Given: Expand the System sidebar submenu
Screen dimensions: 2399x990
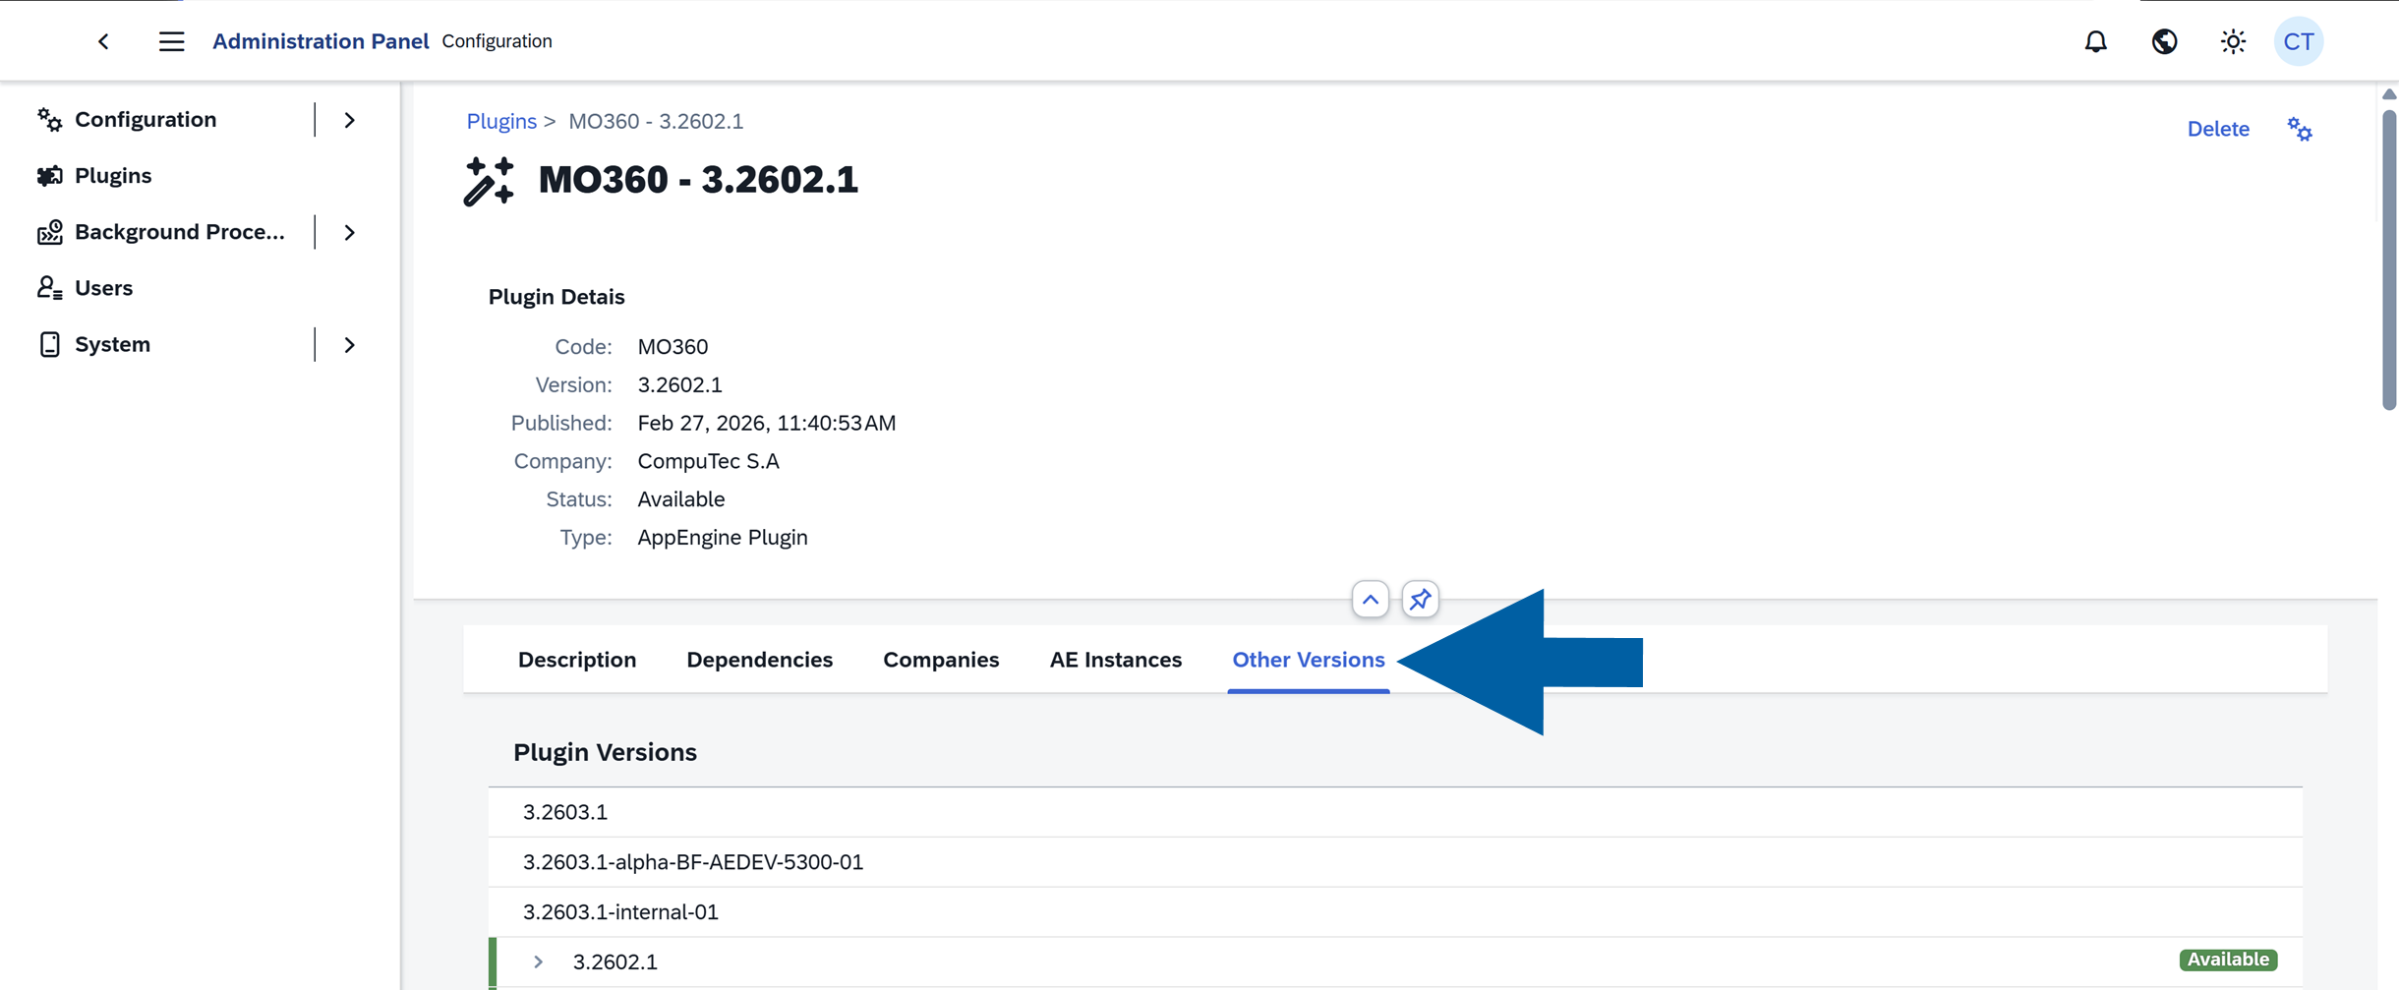Looking at the screenshot, I should coord(349,345).
